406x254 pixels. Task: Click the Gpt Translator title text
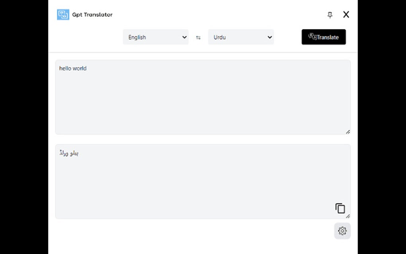tap(92, 15)
